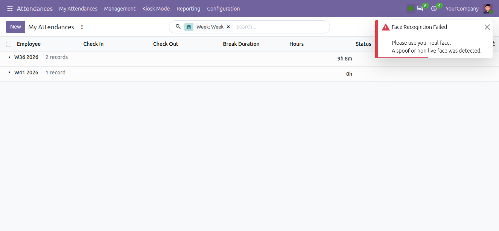Open YourCompany company switcher
Viewport: 499px width, 231px height.
click(x=462, y=8)
